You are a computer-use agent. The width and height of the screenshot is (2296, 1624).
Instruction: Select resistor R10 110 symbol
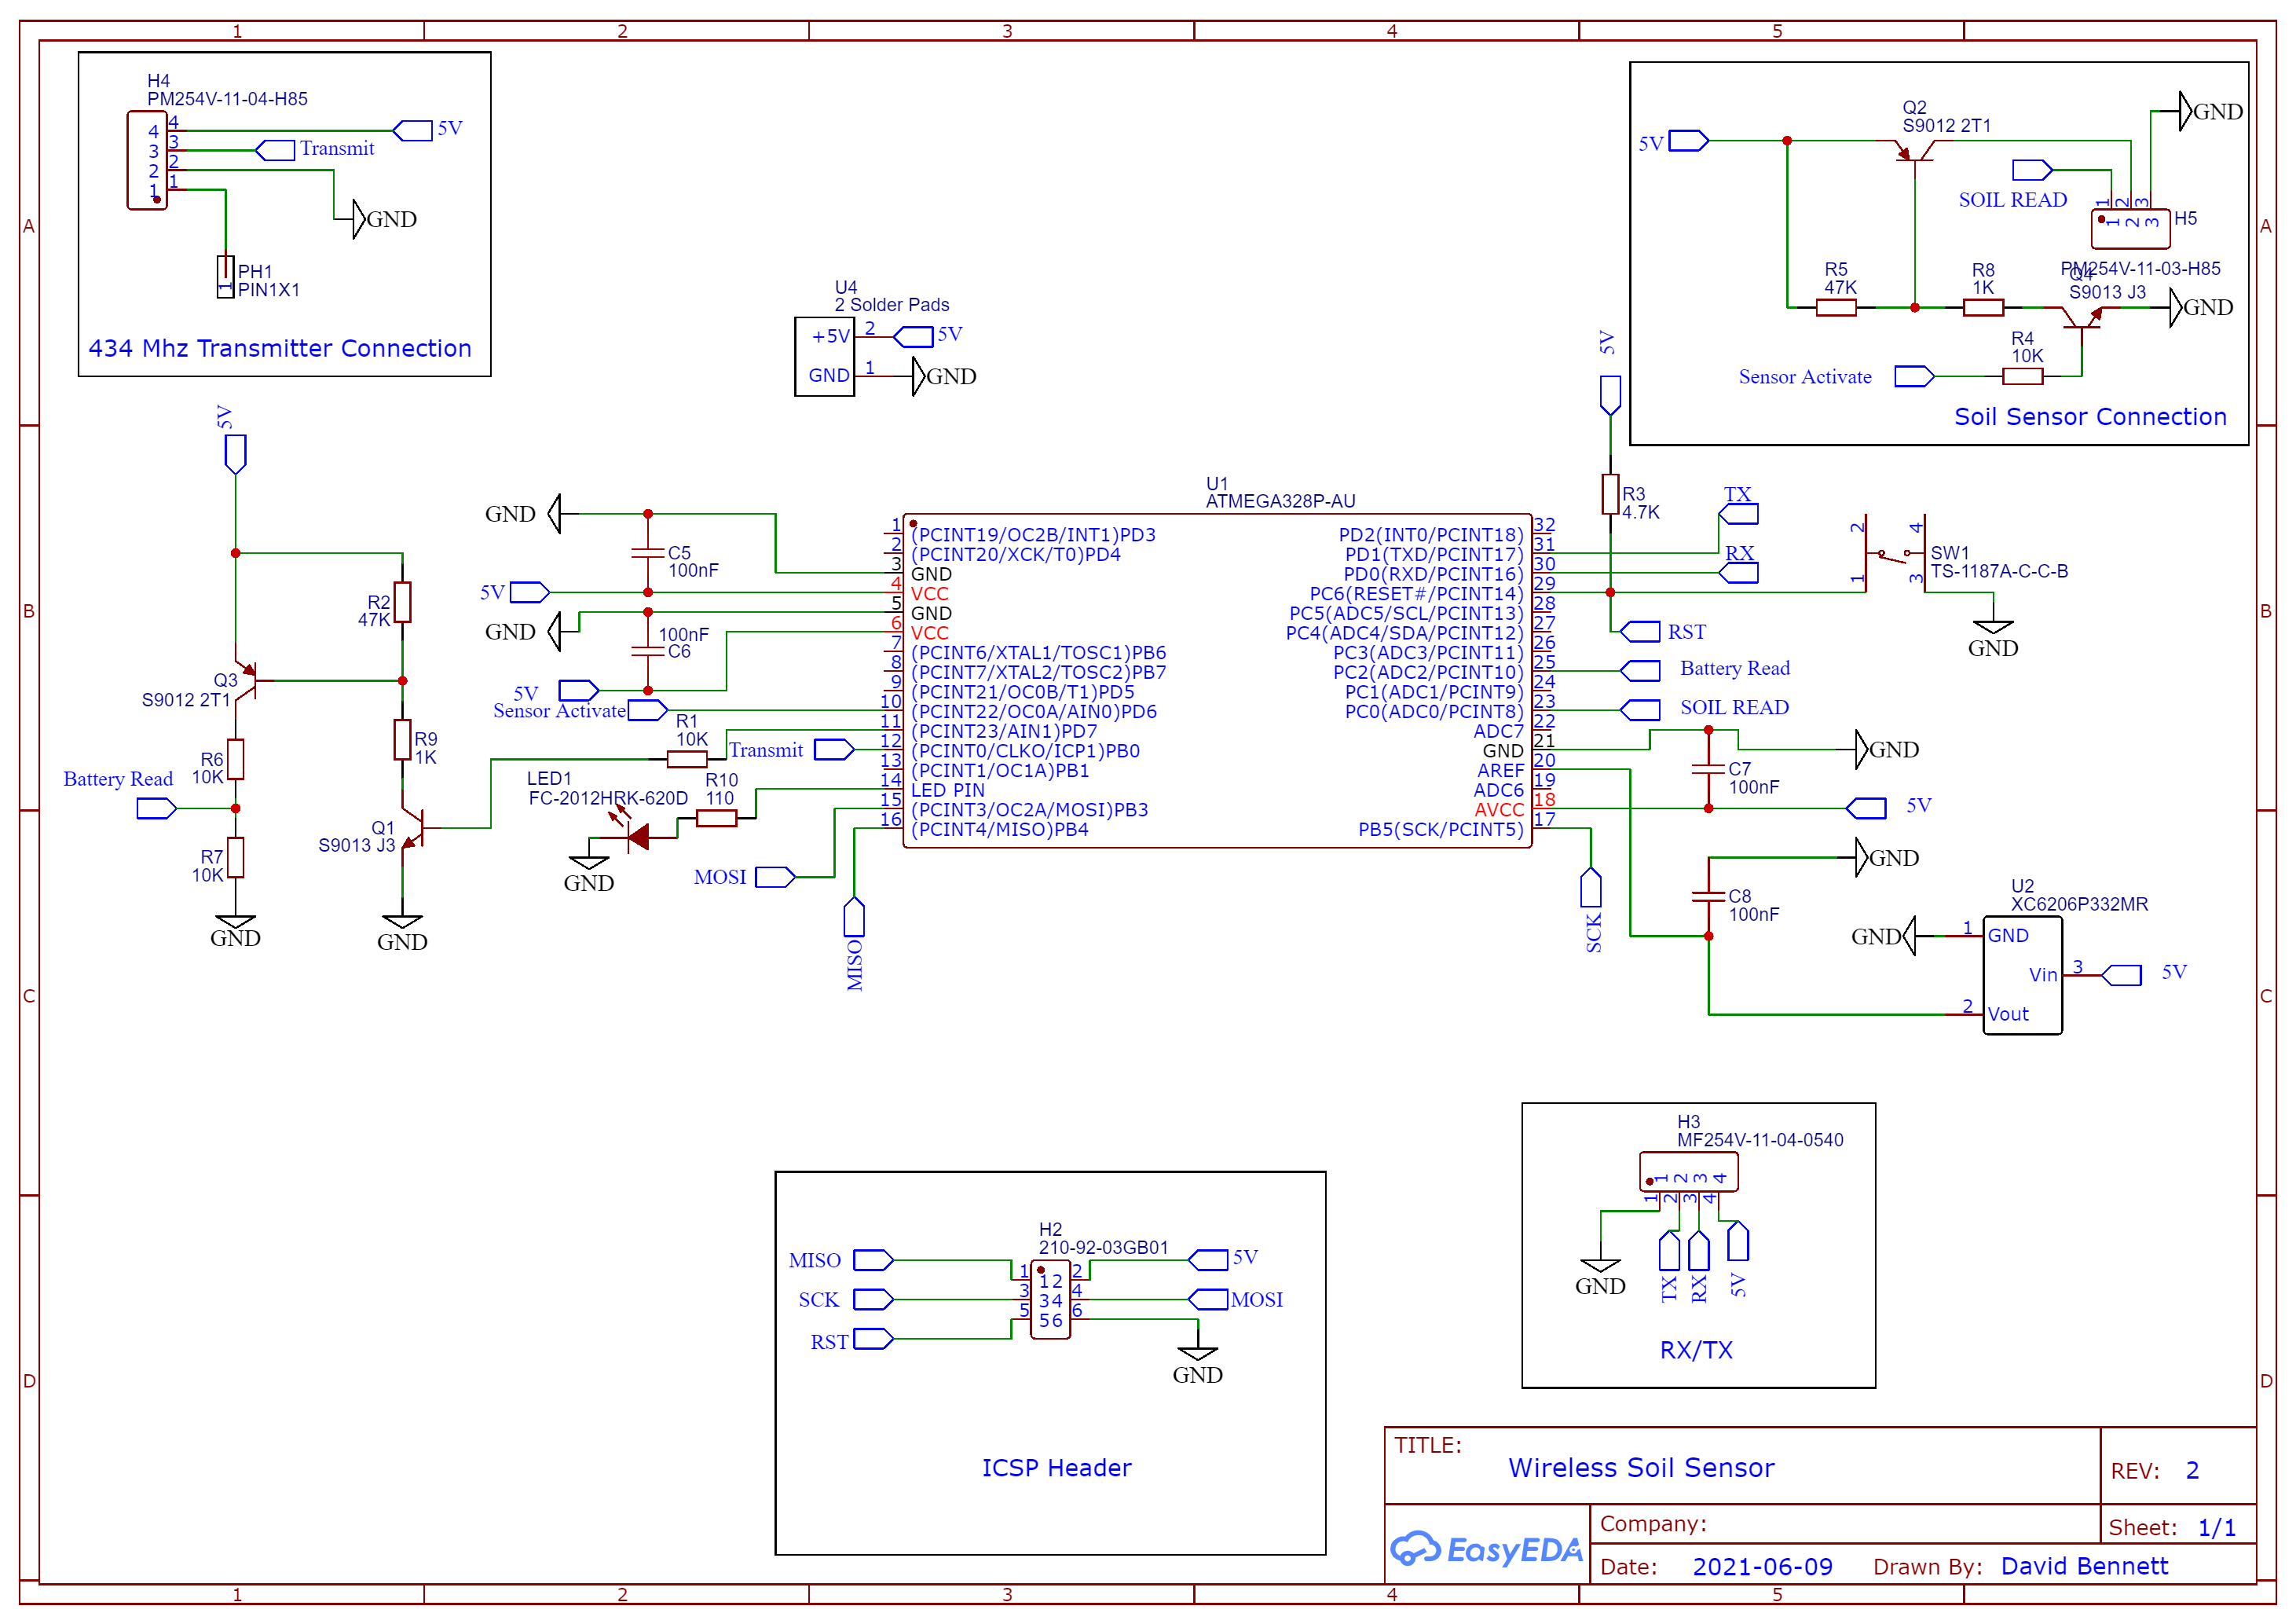click(x=717, y=818)
